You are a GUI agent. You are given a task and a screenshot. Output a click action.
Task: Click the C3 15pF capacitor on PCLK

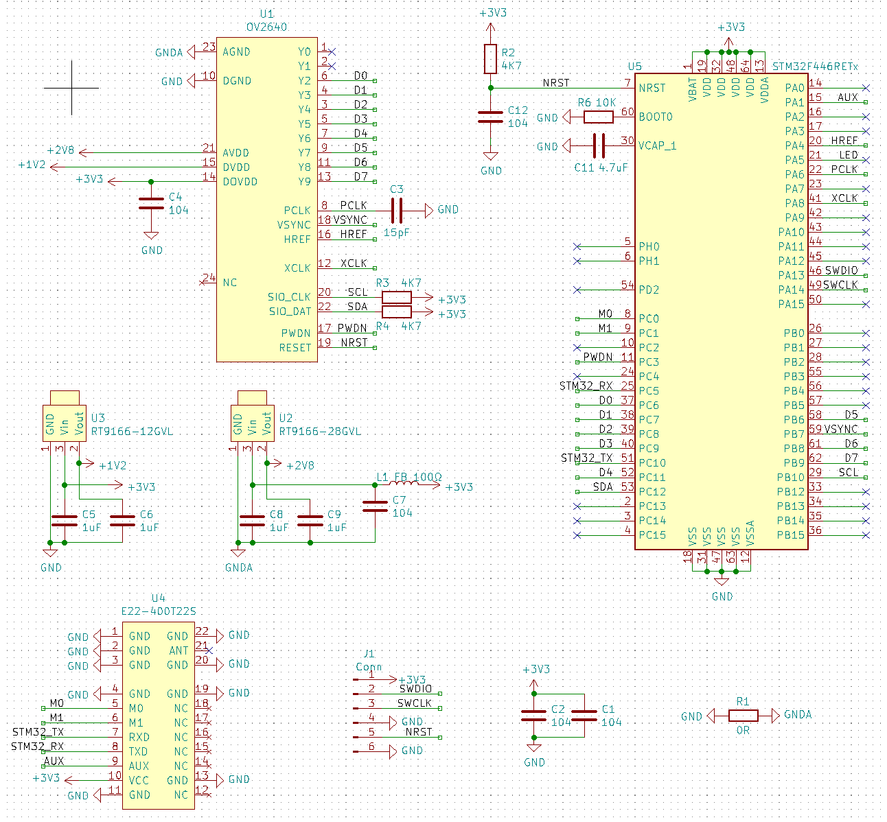[x=397, y=210]
